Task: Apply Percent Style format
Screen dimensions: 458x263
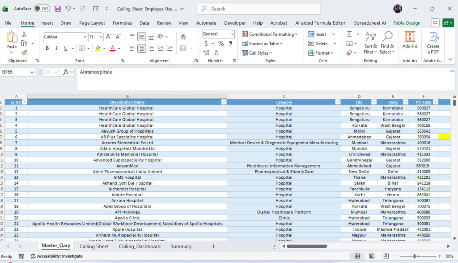Action: click(221, 43)
